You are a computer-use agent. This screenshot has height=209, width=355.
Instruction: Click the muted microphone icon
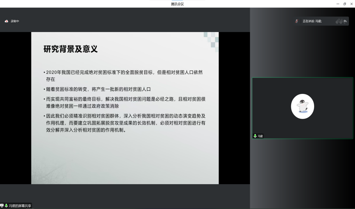click(297, 21)
